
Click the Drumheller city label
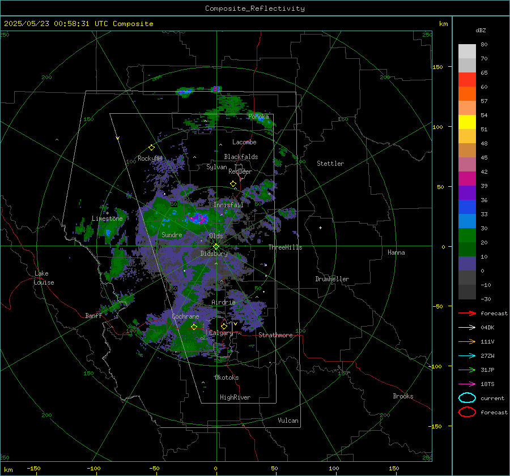coord(332,279)
